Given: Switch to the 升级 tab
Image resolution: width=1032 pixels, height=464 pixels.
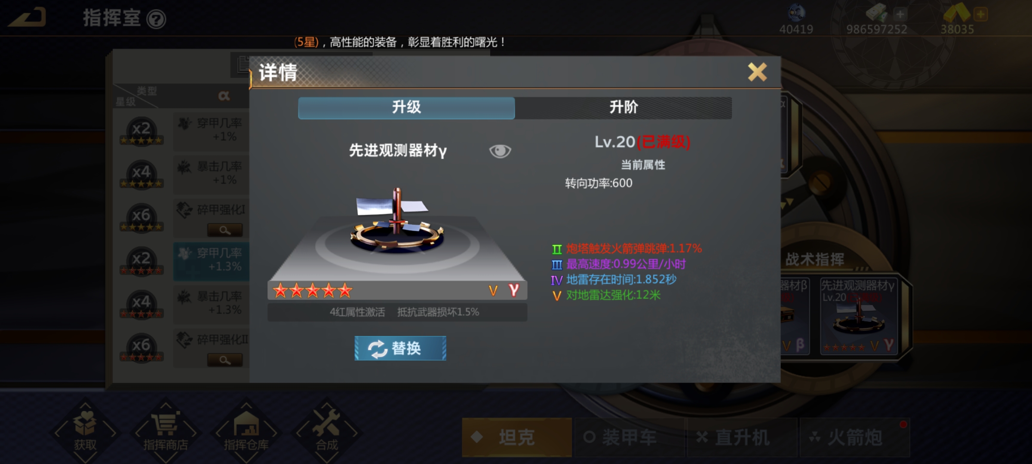Looking at the screenshot, I should pyautogui.click(x=406, y=107).
